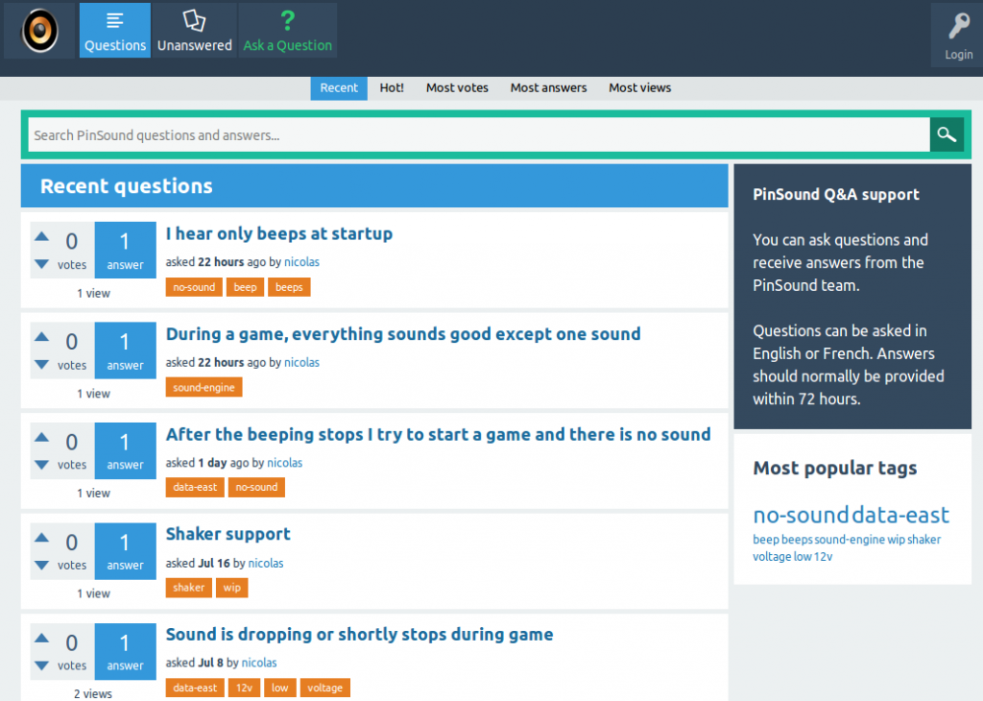Click large 'no-sound' in Most popular tags
The height and width of the screenshot is (701, 983).
click(801, 516)
